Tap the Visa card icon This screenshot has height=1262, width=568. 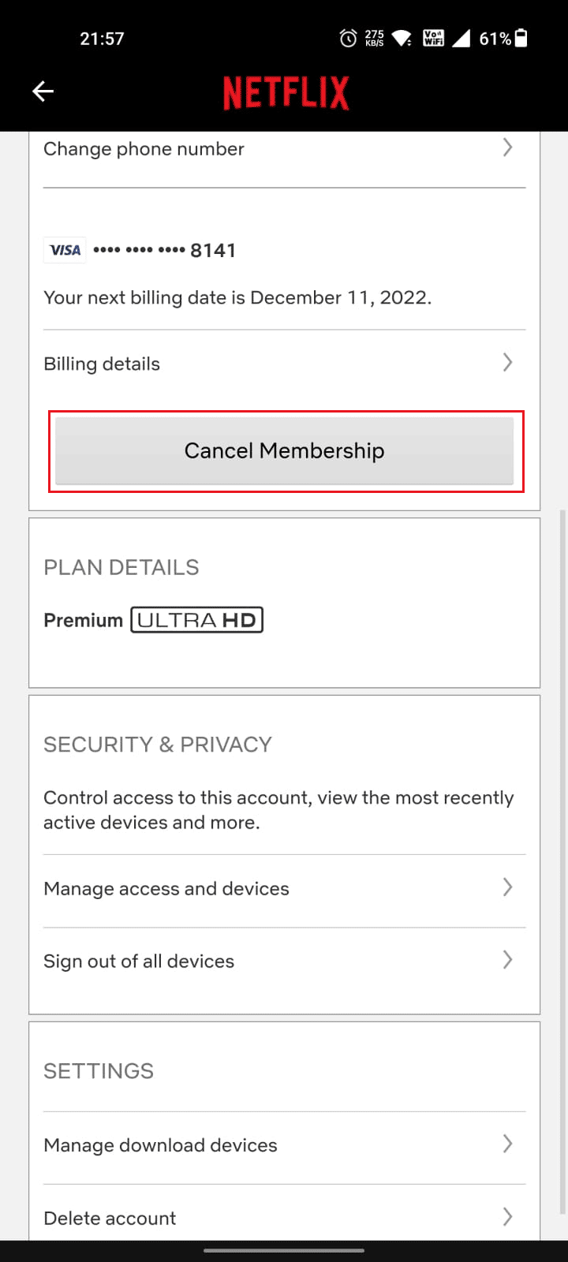(x=65, y=250)
